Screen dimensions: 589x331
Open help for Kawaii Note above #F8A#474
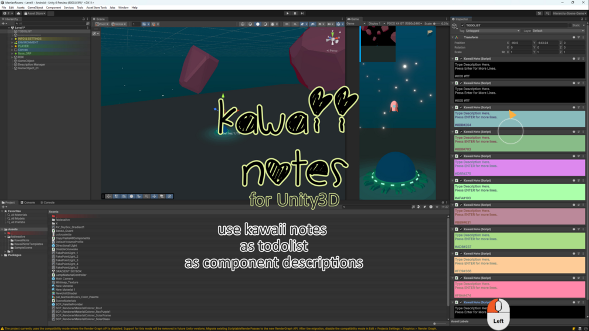pyautogui.click(x=574, y=278)
